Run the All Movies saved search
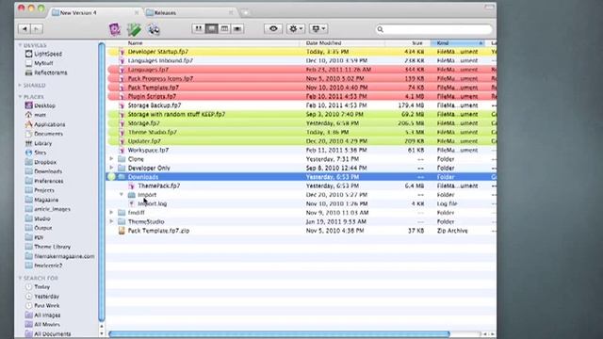This screenshot has height=339, width=603. tap(47, 324)
